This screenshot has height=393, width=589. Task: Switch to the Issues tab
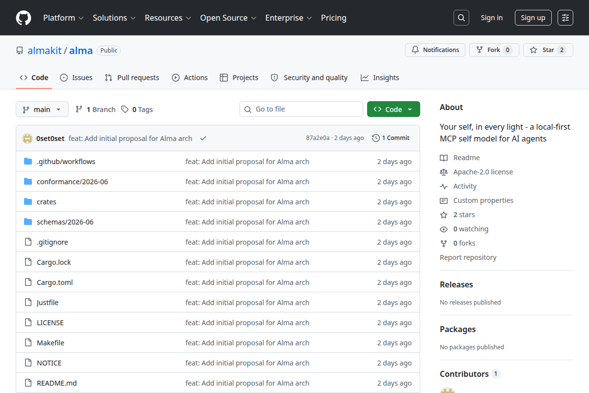click(x=76, y=78)
